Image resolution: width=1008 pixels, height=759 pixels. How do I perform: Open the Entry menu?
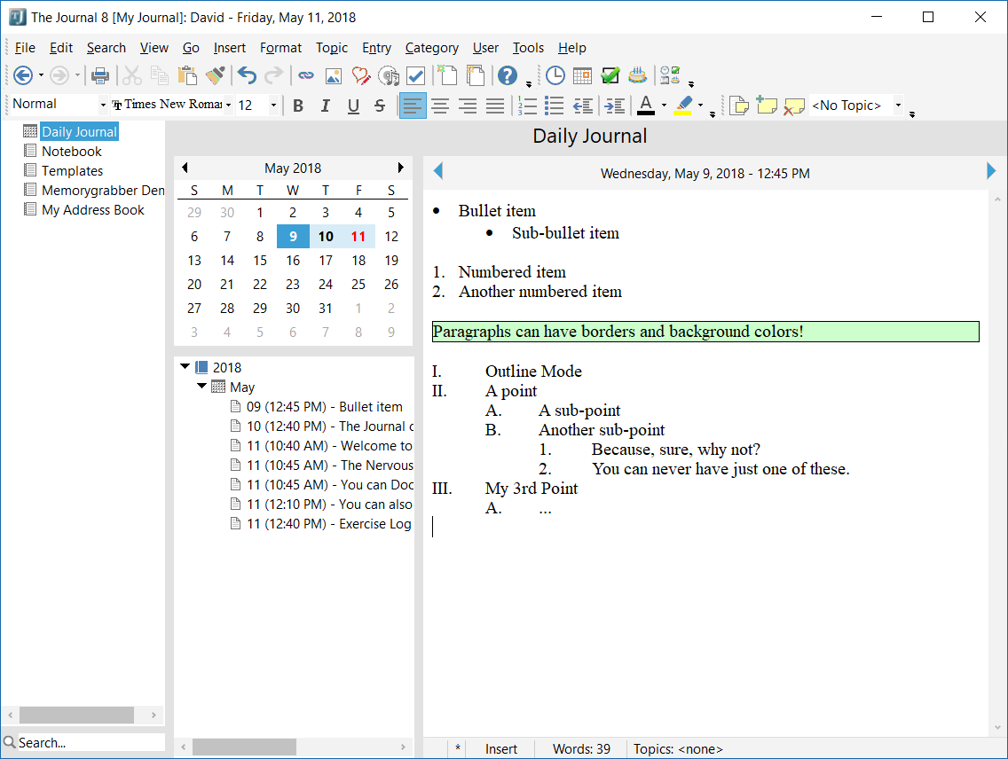[x=377, y=48]
